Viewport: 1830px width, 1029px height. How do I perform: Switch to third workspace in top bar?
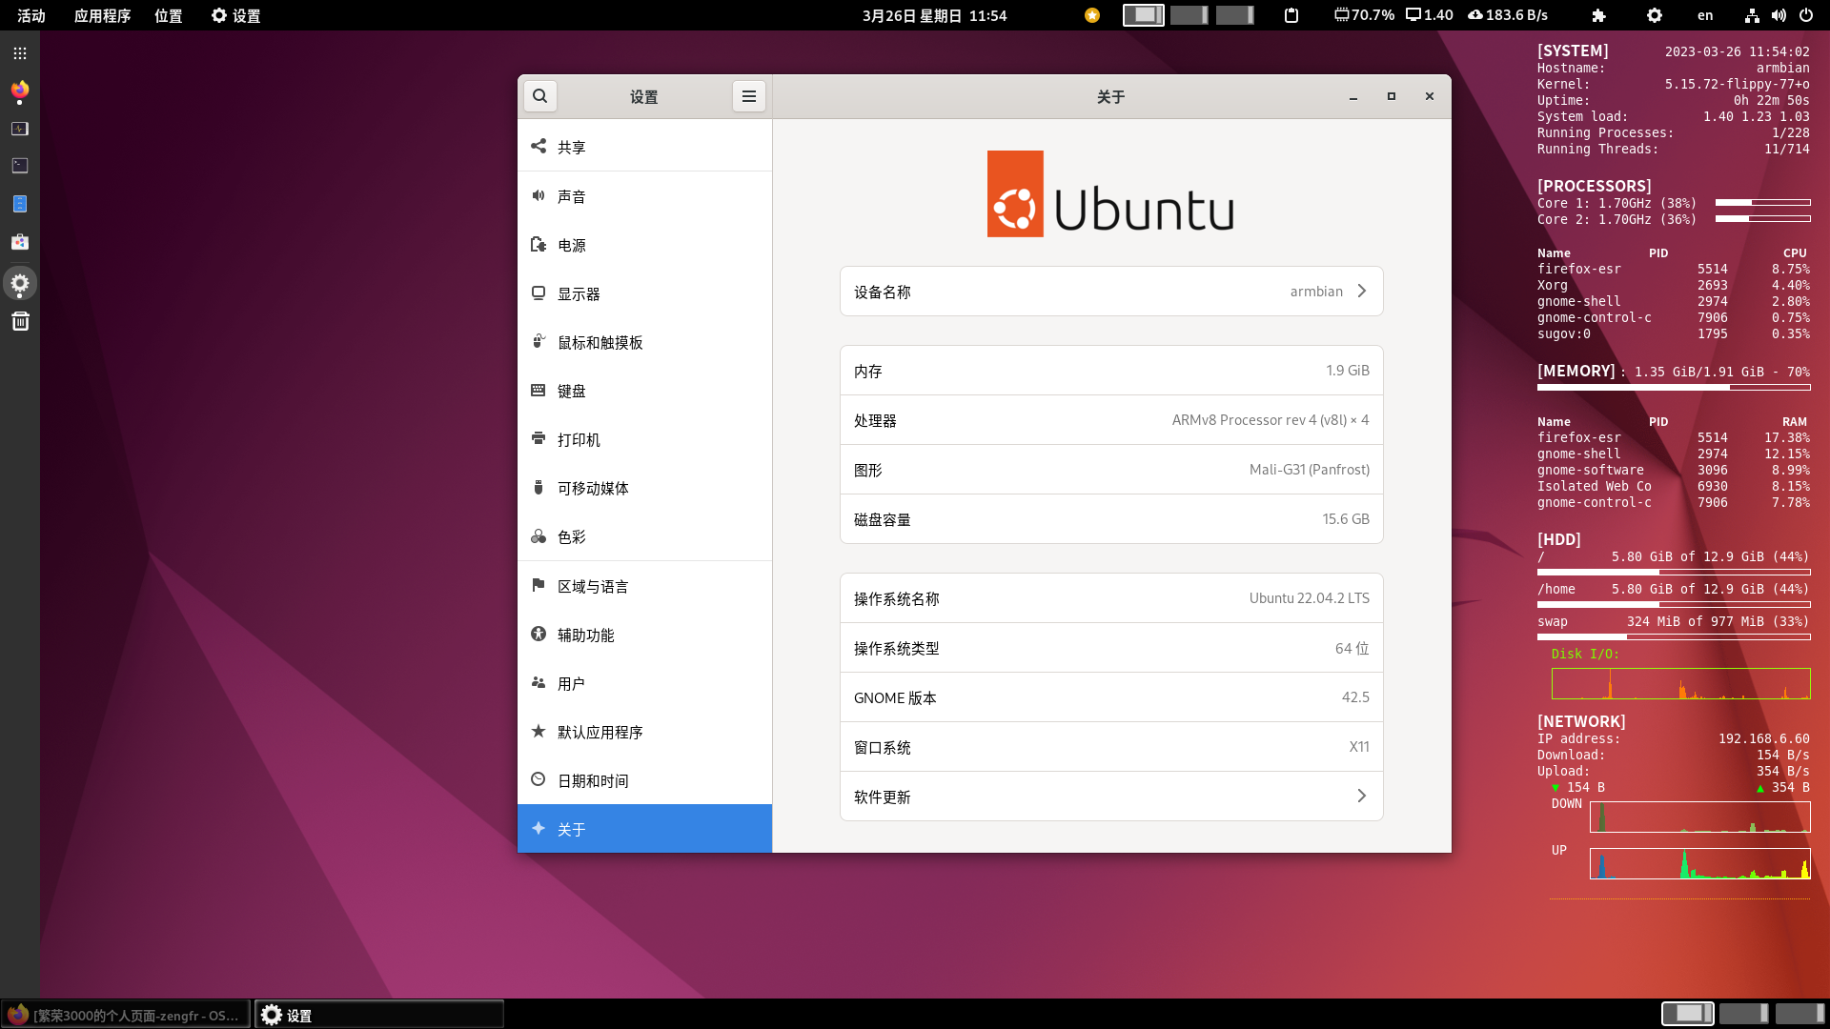point(1235,15)
